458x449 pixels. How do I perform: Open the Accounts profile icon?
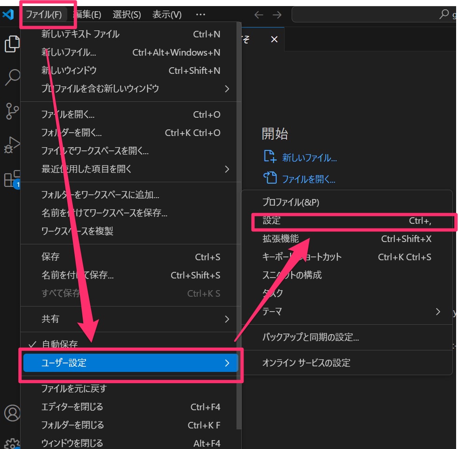[x=11, y=413]
